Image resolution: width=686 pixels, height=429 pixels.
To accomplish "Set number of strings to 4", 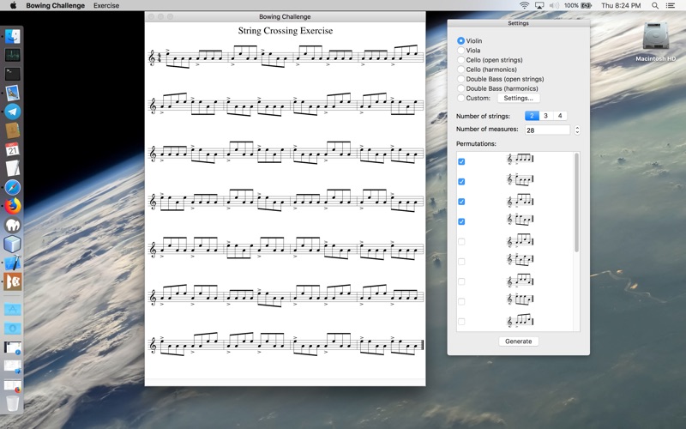I will coord(560,116).
